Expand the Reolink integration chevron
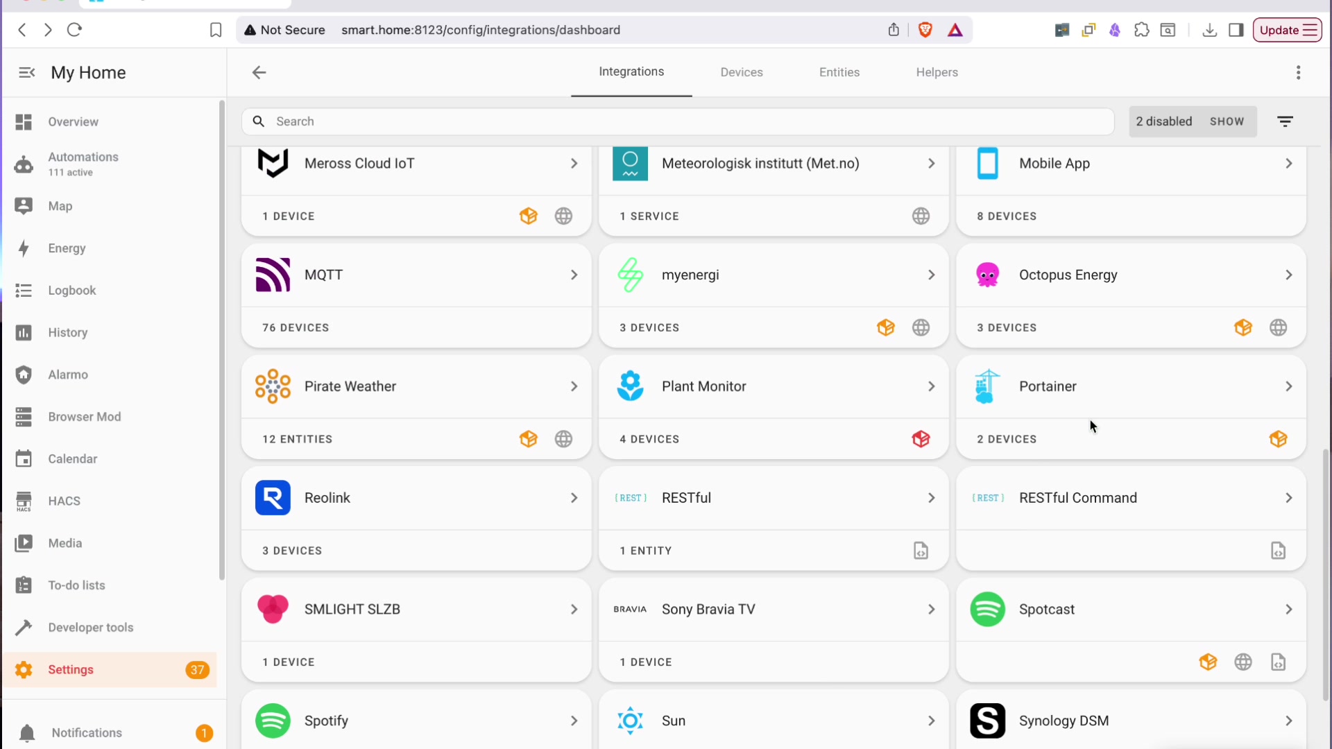Viewport: 1332px width, 749px height. [574, 498]
